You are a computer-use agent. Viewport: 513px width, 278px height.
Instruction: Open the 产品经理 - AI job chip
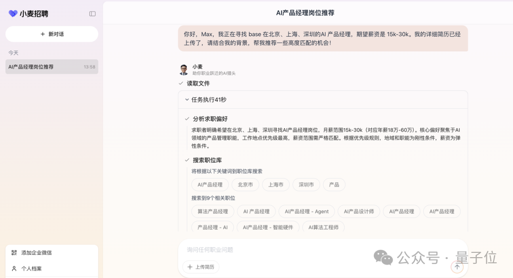pos(213,227)
